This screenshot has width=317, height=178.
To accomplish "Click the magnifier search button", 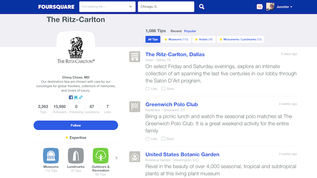I will click(x=202, y=6).
